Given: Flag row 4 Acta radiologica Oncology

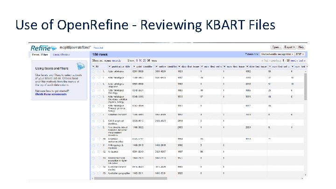Looking at the screenshot, I should [x=99, y=91].
